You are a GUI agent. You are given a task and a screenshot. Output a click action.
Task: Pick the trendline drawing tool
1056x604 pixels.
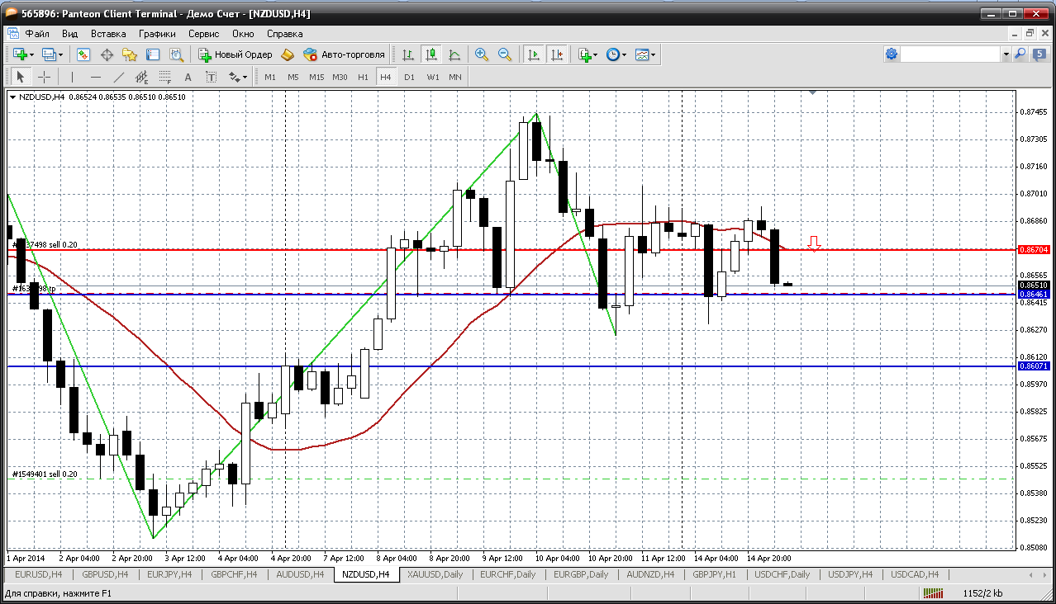coord(119,77)
